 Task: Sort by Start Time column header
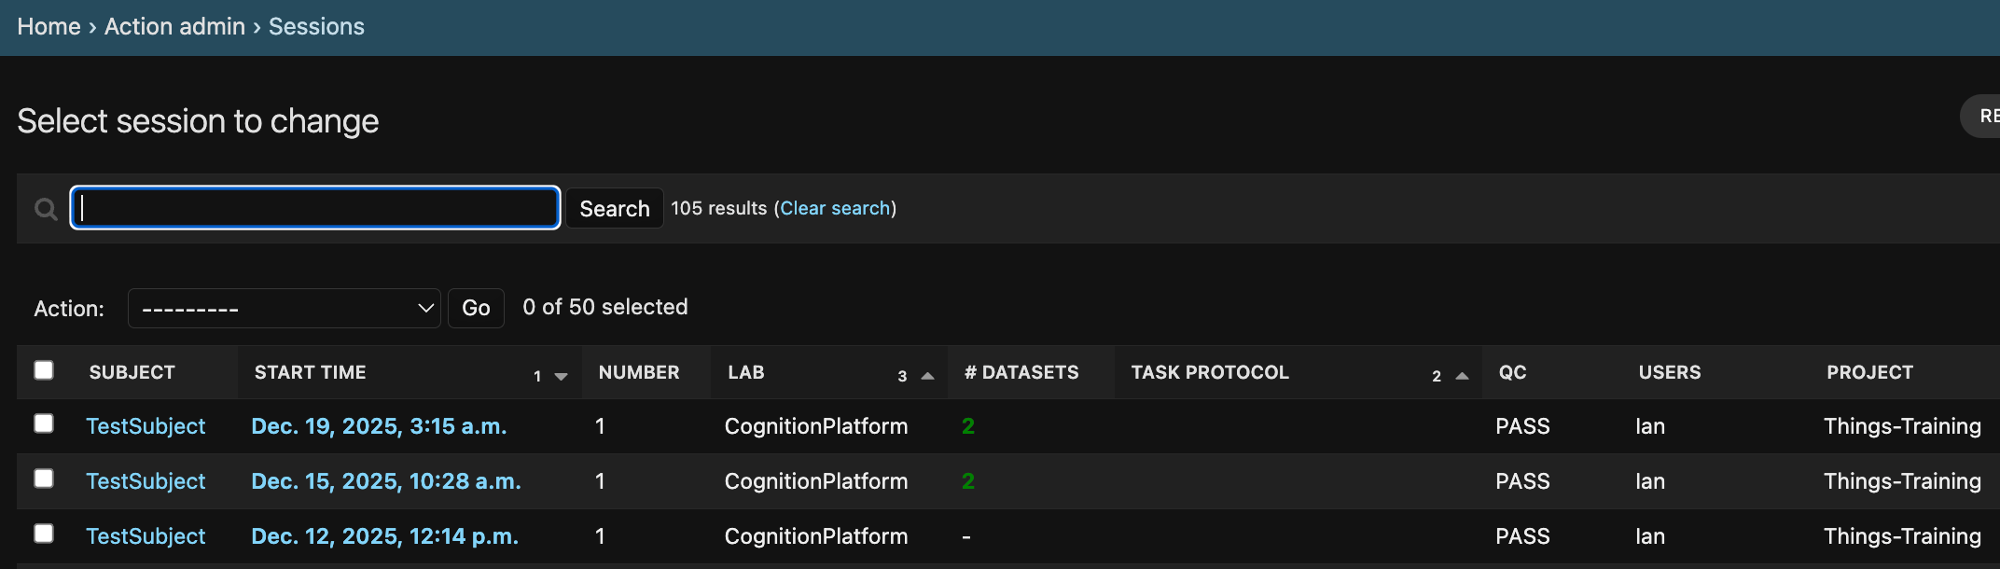(310, 372)
